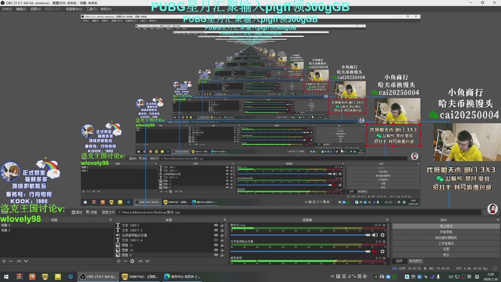Open 麦克风/Aux audio settings gear
This screenshot has width=501, height=282.
(x=383, y=235)
